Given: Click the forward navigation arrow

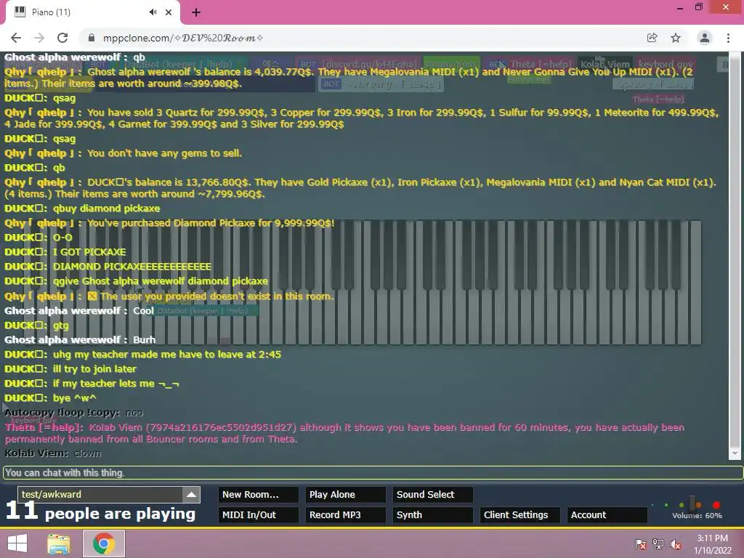Looking at the screenshot, I should coord(39,38).
